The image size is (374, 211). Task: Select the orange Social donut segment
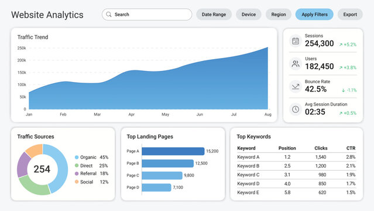35,149
